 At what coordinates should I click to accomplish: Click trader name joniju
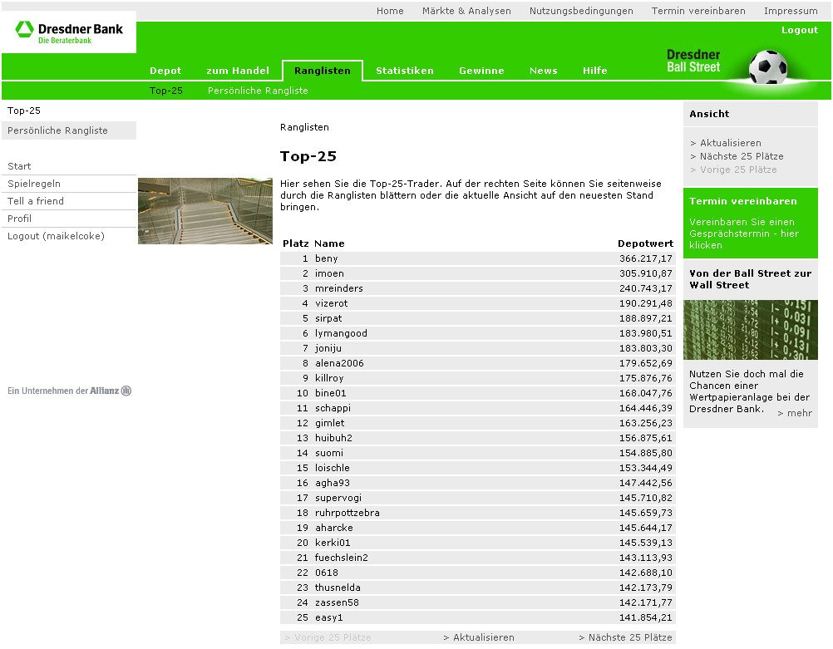tap(328, 348)
